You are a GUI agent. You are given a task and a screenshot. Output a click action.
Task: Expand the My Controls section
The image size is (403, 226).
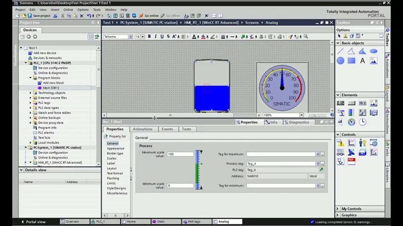[x=338, y=208]
